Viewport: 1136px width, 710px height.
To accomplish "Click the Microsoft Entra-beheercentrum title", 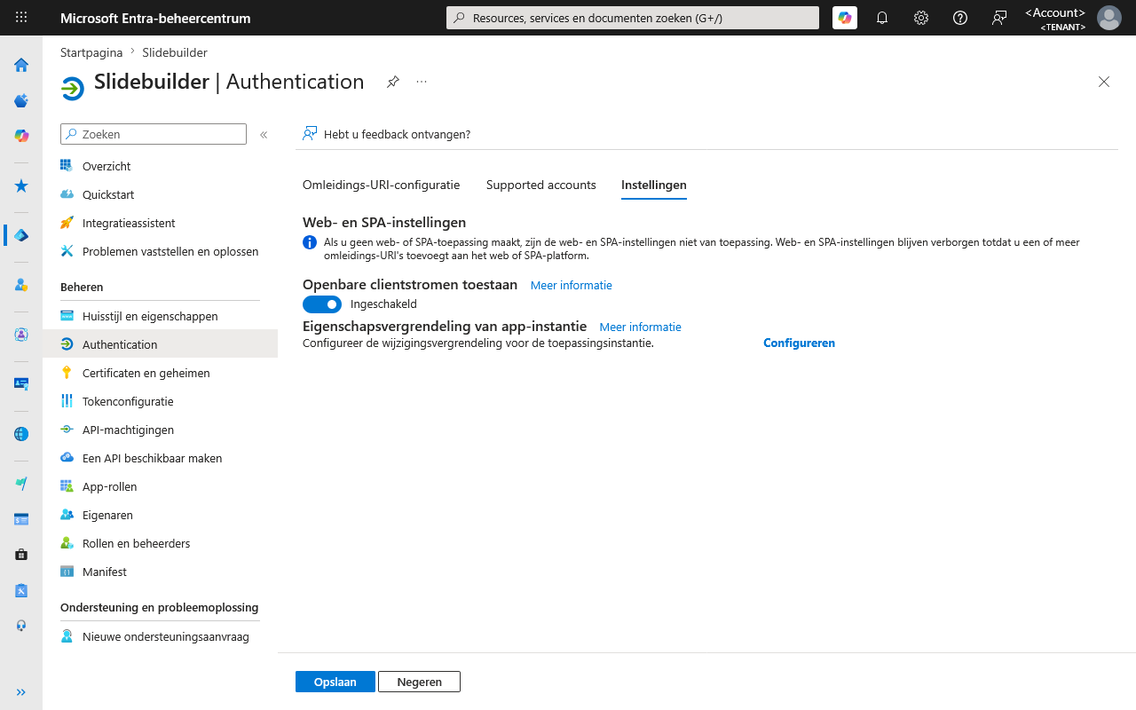I will coord(155,18).
